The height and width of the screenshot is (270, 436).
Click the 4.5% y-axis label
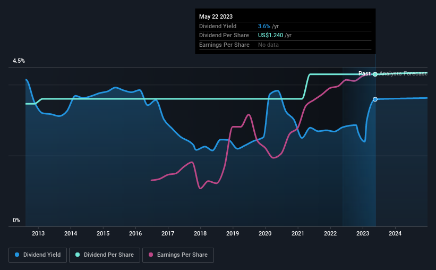click(x=19, y=61)
